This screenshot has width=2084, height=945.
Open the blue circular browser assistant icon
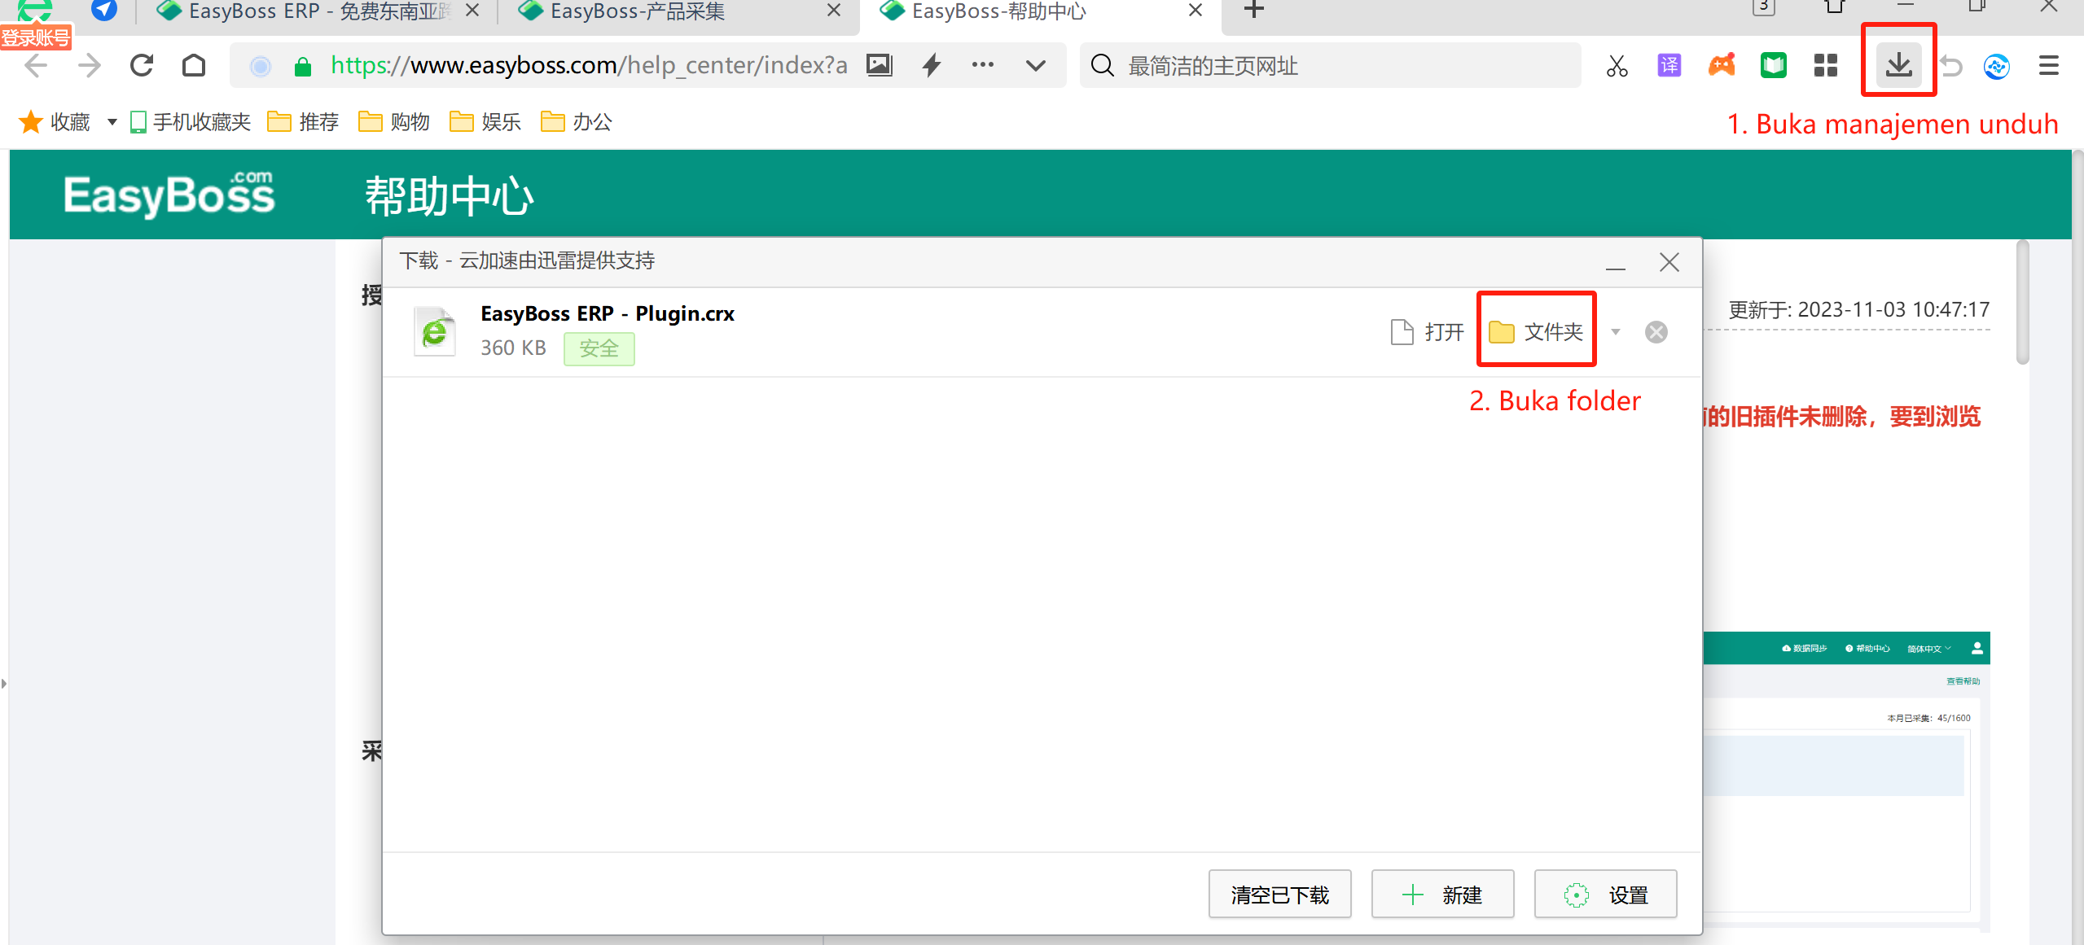coord(1997,66)
